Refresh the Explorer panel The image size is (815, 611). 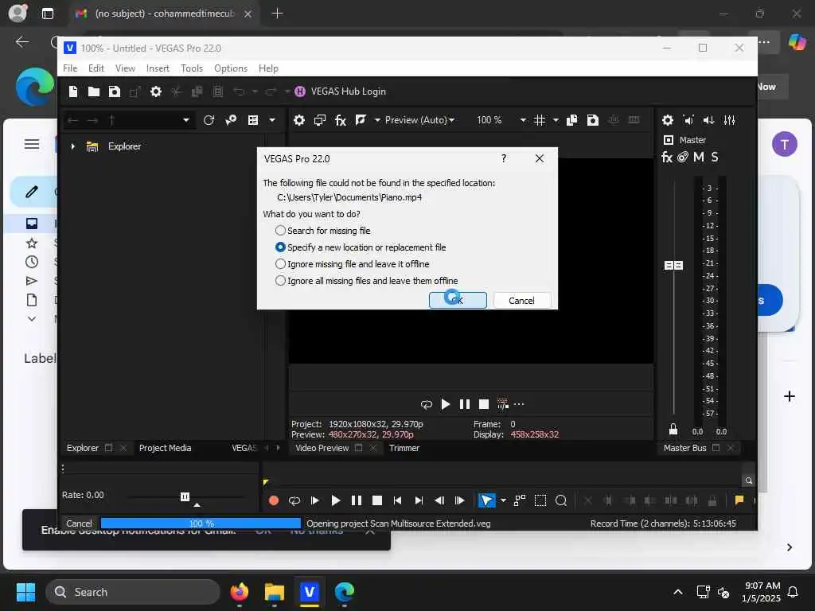[x=209, y=120]
